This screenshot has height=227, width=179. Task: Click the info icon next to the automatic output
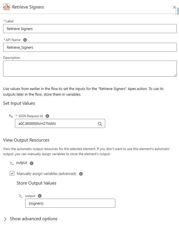(32, 163)
